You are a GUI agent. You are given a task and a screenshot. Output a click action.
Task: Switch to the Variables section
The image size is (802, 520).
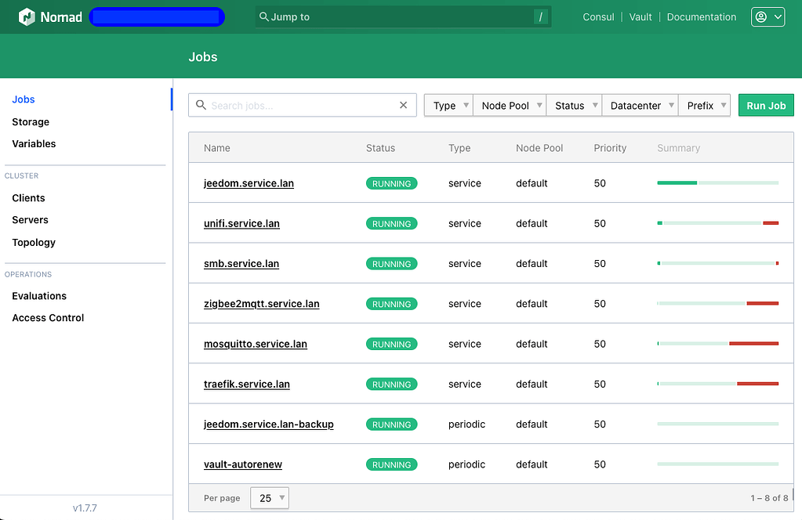click(x=34, y=143)
